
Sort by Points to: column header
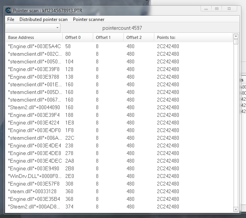click(193, 37)
